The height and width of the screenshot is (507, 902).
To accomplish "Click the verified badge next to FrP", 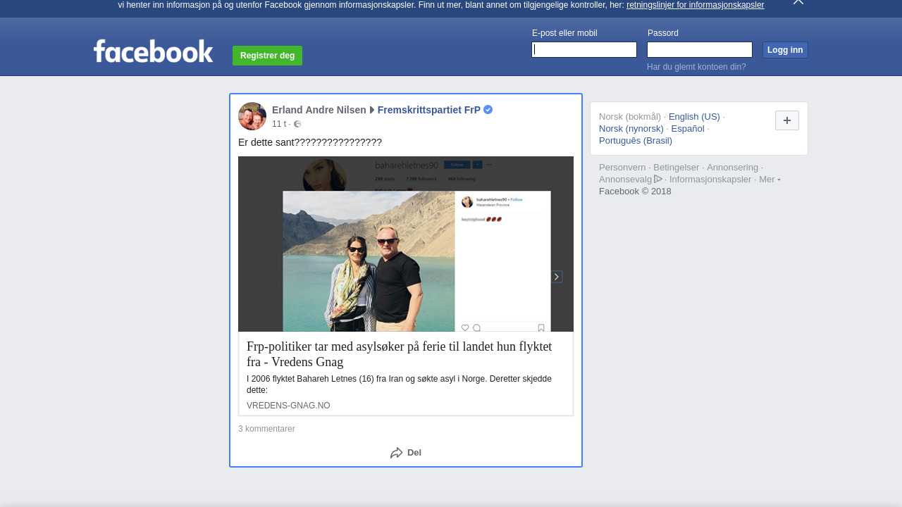I will pos(488,110).
